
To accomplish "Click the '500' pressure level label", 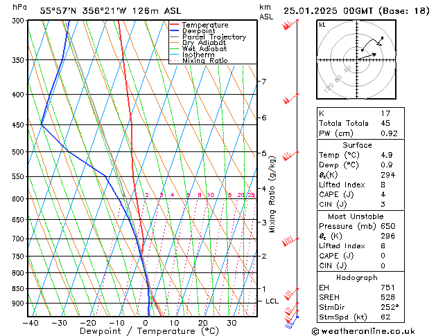I will pyautogui.click(x=19, y=152).
